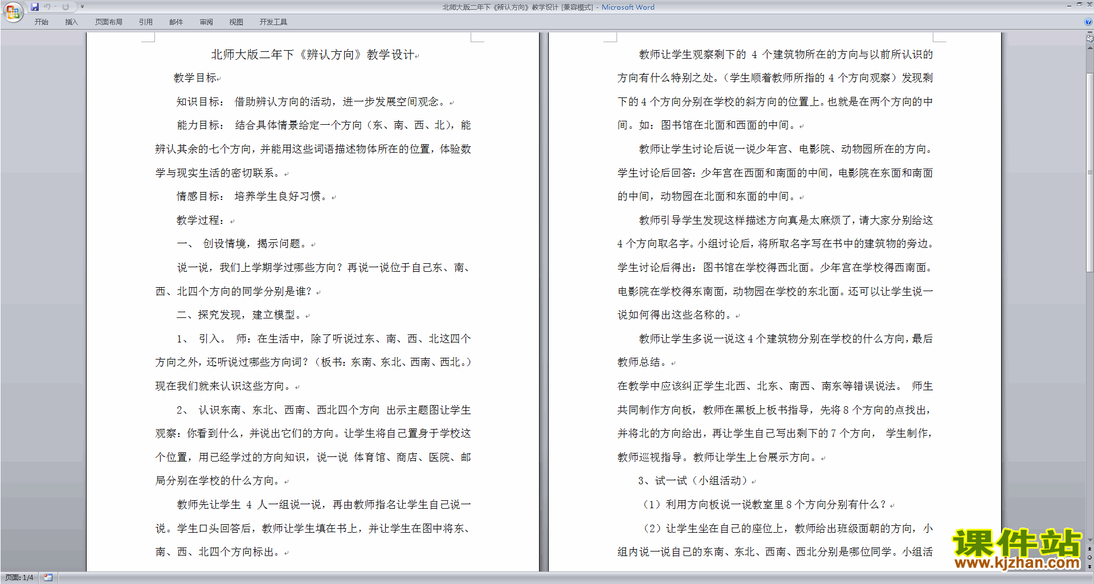
Task: Click the Undo arrow icon
Action: click(x=47, y=7)
